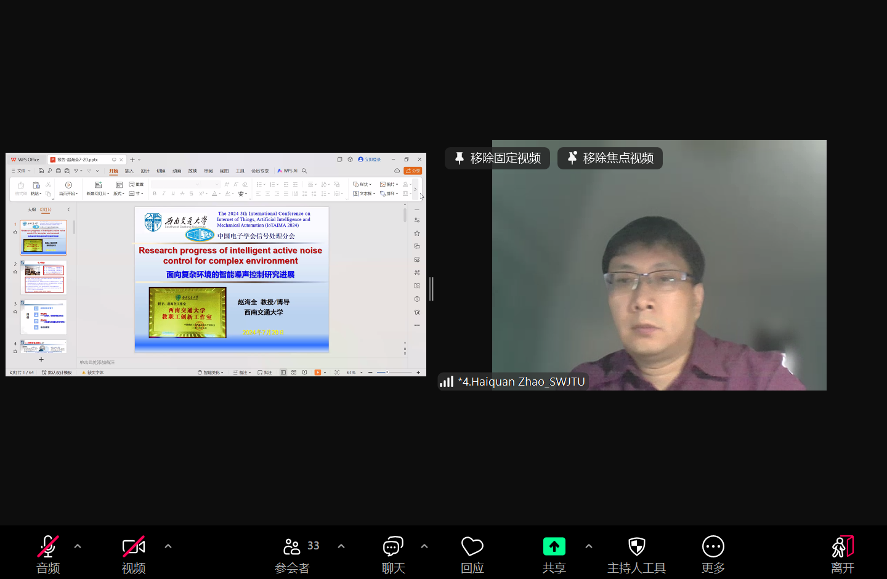Switch to 审阅 ribbon tab in WPS
Image resolution: width=887 pixels, height=579 pixels.
pos(208,171)
